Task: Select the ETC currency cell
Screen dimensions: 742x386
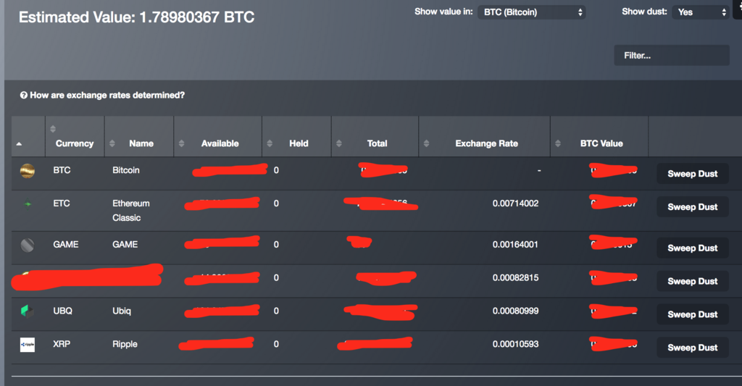Action: coord(62,203)
